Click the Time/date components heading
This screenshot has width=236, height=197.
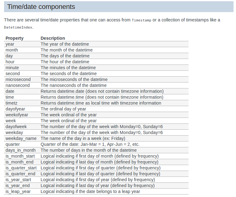pyautogui.click(x=41, y=7)
